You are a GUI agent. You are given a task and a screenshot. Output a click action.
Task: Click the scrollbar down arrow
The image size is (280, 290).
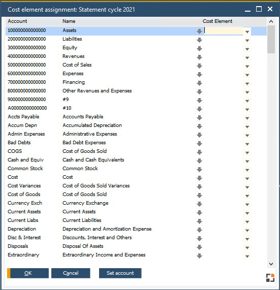(x=271, y=264)
